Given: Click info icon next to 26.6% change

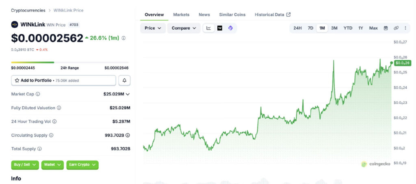Looking at the screenshot, I should coord(123,38).
